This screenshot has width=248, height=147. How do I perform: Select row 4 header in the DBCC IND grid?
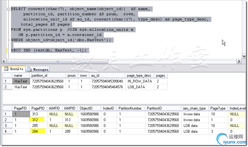(7, 131)
